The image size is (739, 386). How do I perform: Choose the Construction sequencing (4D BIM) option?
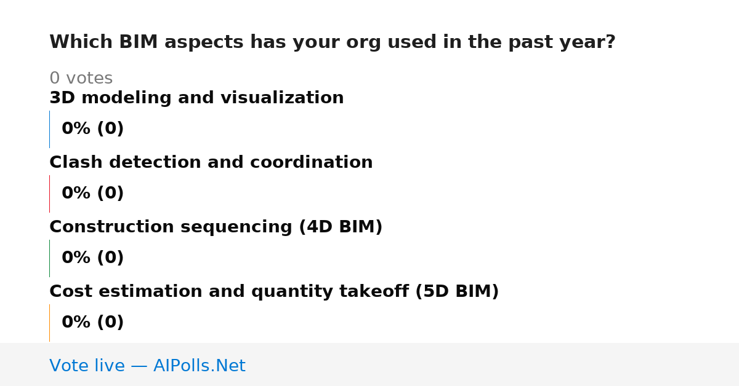point(216,227)
